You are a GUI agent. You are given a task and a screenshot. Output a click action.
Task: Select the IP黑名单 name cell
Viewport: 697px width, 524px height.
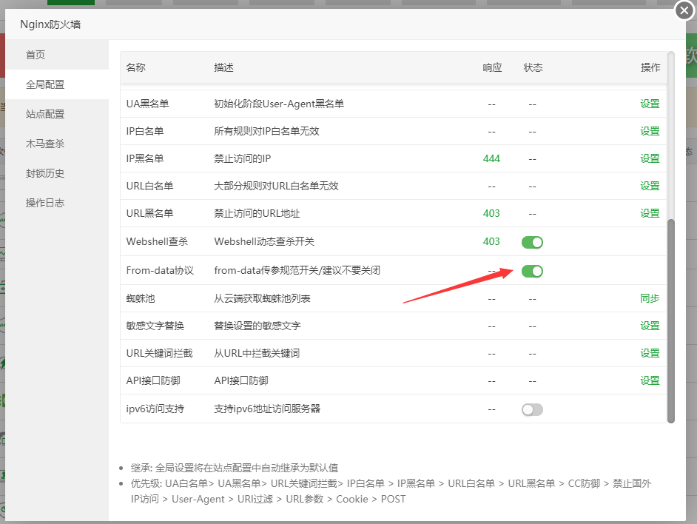145,159
